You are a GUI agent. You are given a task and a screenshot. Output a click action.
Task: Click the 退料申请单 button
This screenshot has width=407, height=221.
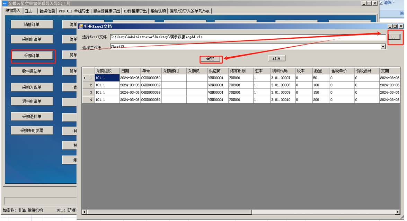tap(32, 101)
